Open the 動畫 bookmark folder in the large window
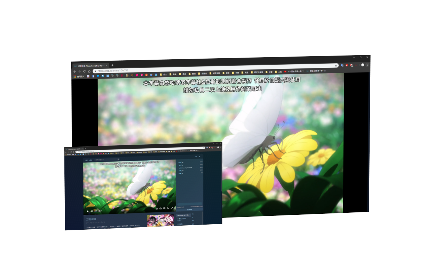The width and height of the screenshot is (434, 271). pos(226,73)
